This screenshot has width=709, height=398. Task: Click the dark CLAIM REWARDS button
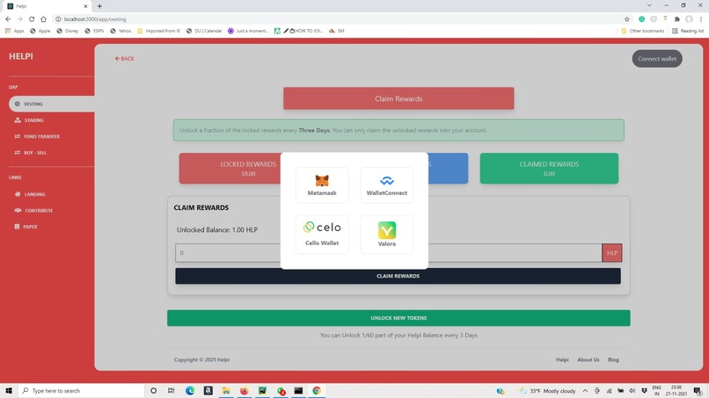click(398, 276)
